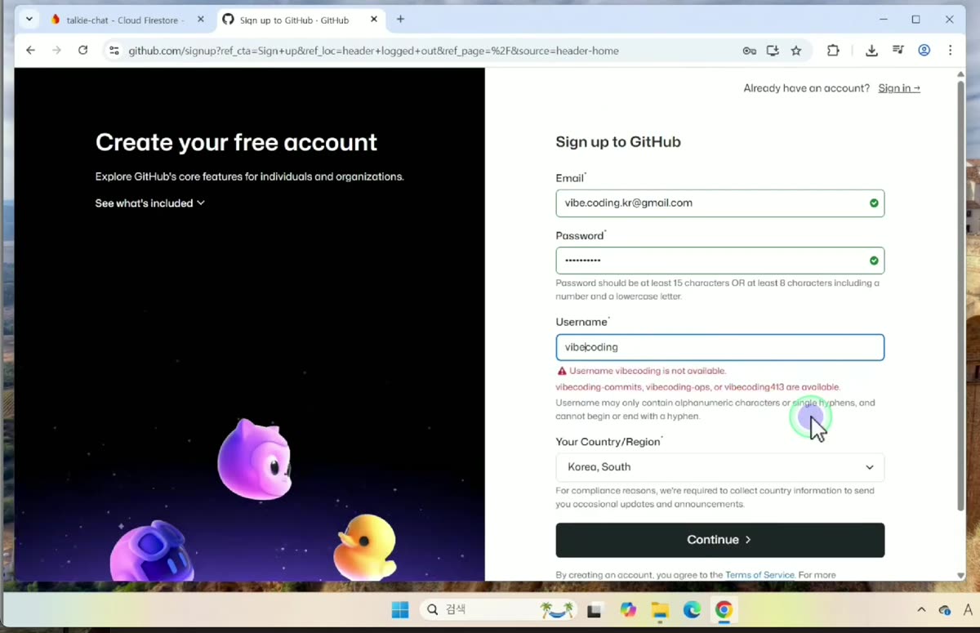
Task: Reload the GitHub signup page
Action: tap(82, 51)
